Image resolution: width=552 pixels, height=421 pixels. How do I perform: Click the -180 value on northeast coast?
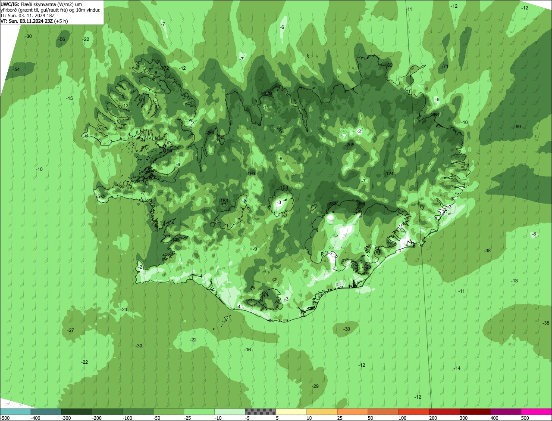(x=387, y=65)
